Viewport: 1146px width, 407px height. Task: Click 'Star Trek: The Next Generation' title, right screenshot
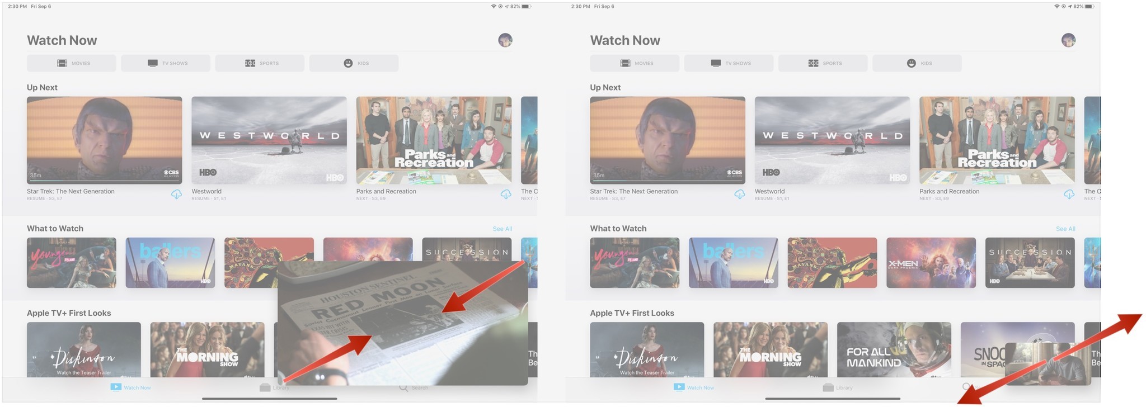pyautogui.click(x=633, y=191)
